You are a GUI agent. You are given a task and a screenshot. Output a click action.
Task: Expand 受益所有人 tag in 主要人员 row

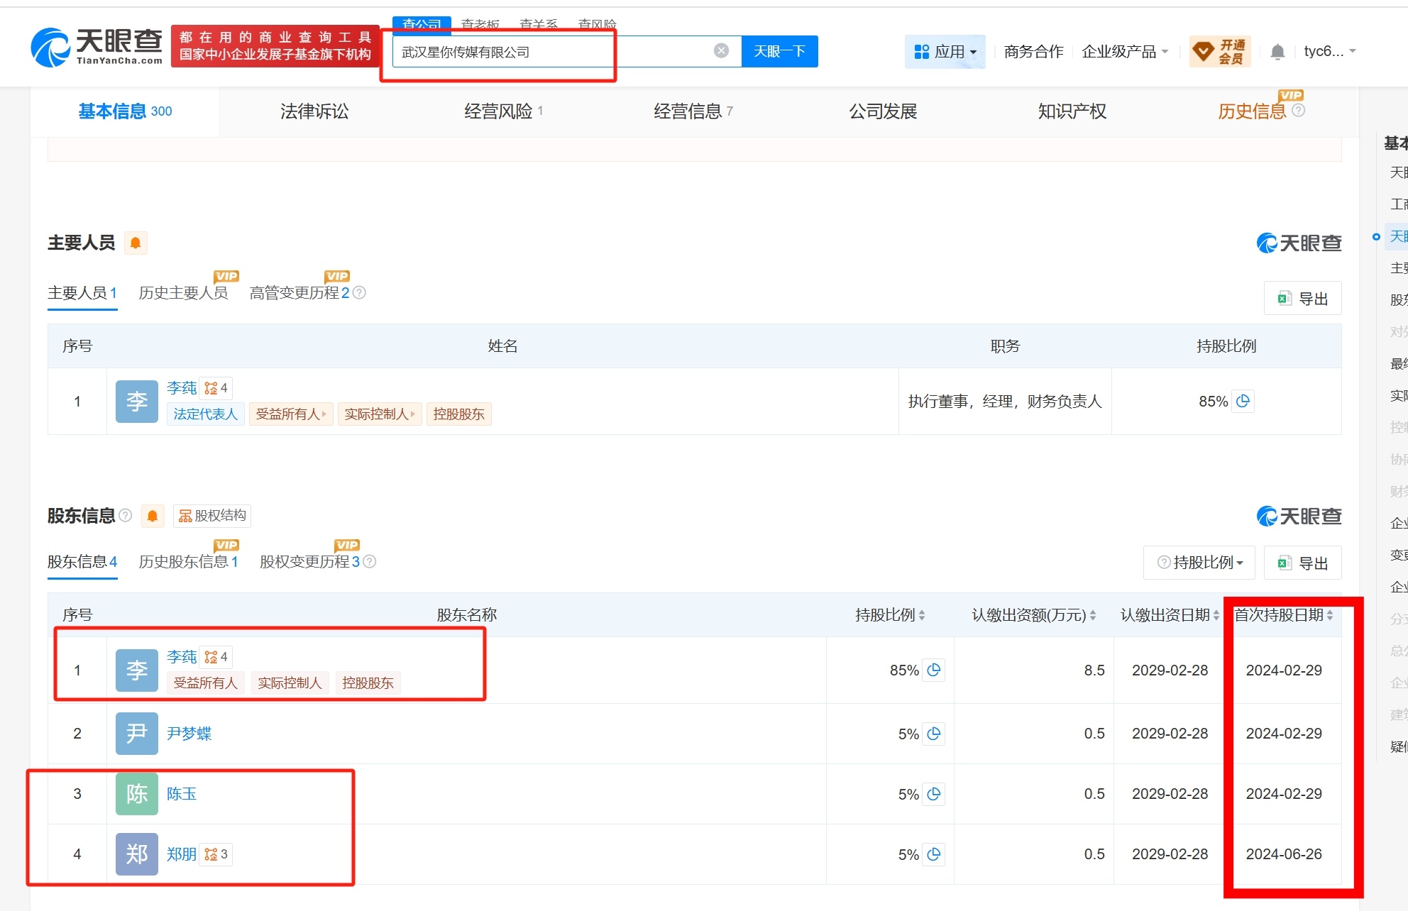pyautogui.click(x=291, y=414)
